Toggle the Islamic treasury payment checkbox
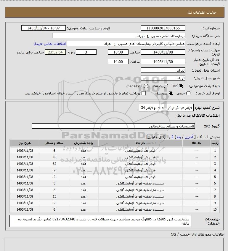The image size is (228, 251). (144, 93)
